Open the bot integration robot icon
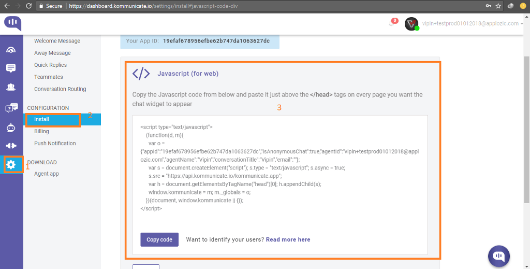 pos(11,128)
